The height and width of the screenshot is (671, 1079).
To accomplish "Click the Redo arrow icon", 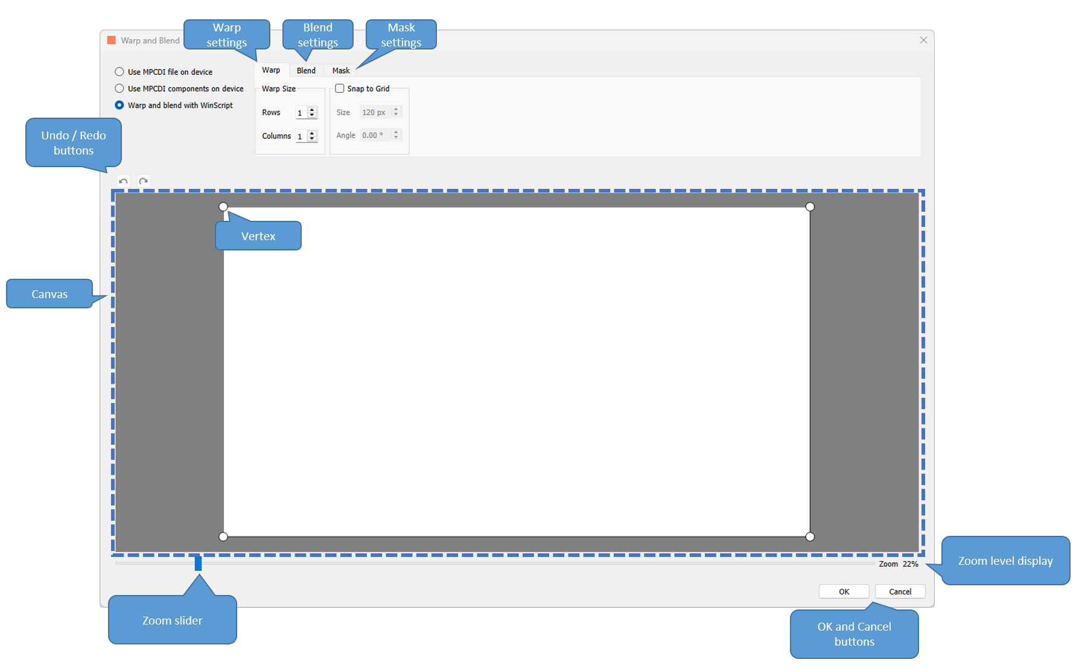I will pyautogui.click(x=144, y=181).
